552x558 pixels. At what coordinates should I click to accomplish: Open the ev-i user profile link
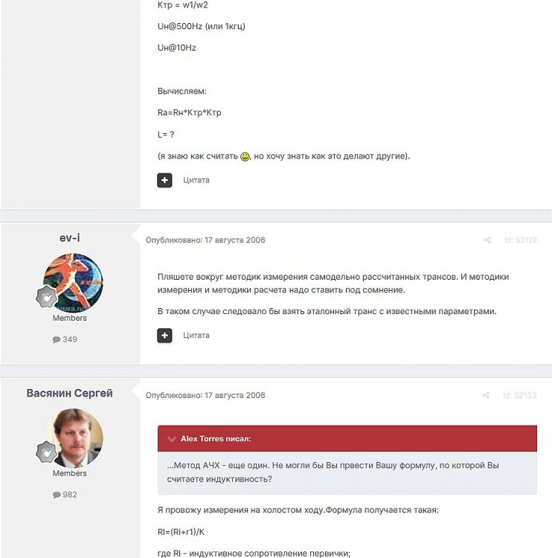(69, 238)
